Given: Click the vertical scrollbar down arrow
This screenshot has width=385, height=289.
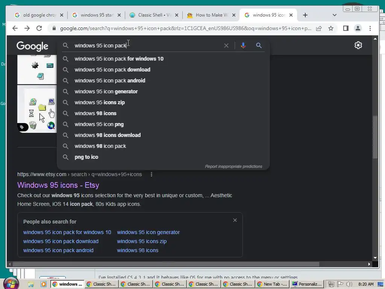Looking at the screenshot, I should (375, 258).
